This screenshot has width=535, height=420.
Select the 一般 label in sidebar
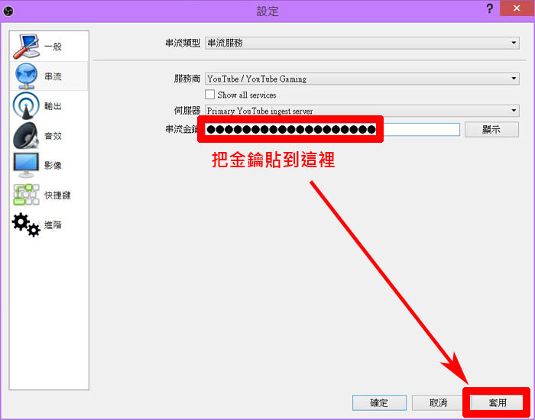pos(53,47)
